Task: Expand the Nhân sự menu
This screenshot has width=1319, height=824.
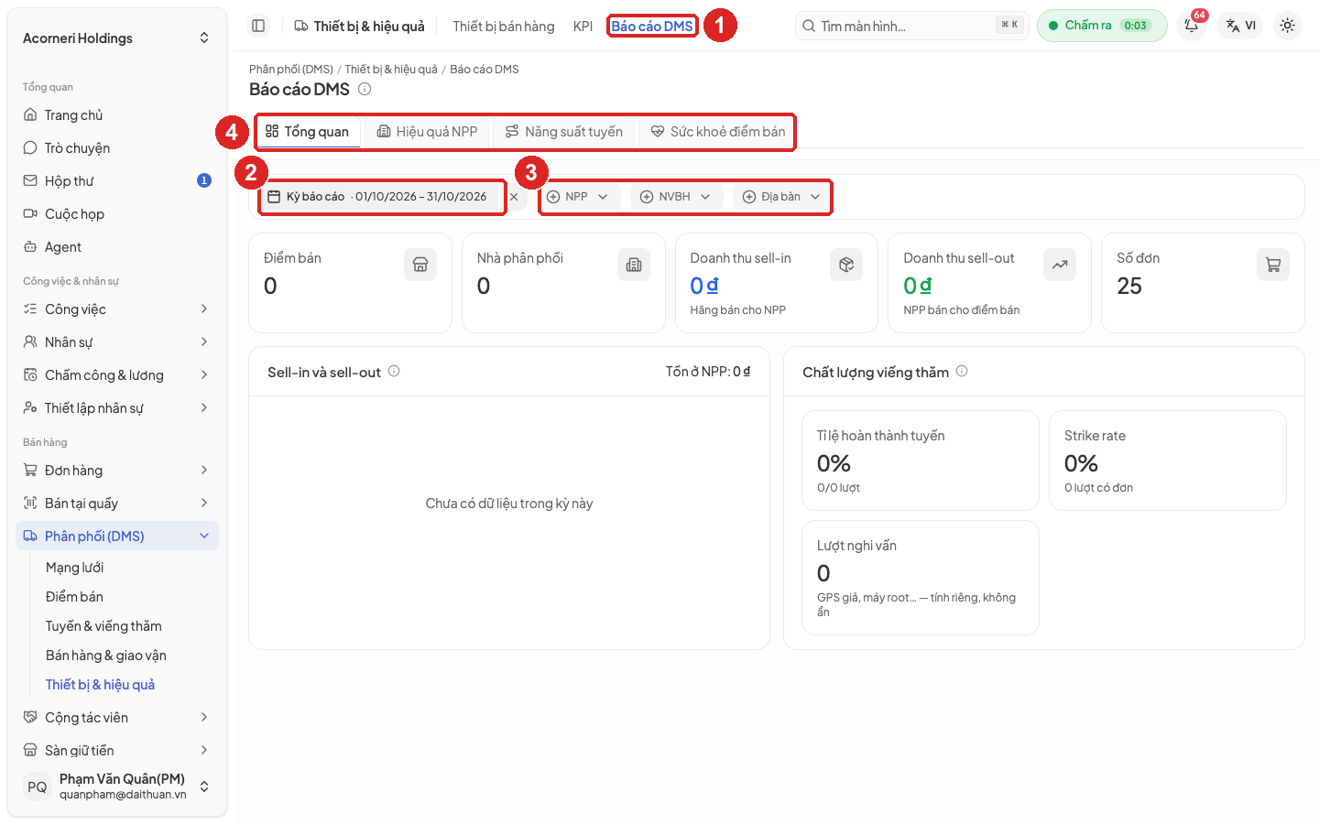Action: [117, 342]
